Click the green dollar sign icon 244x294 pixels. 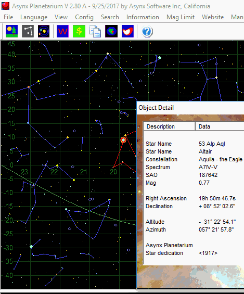79,31
